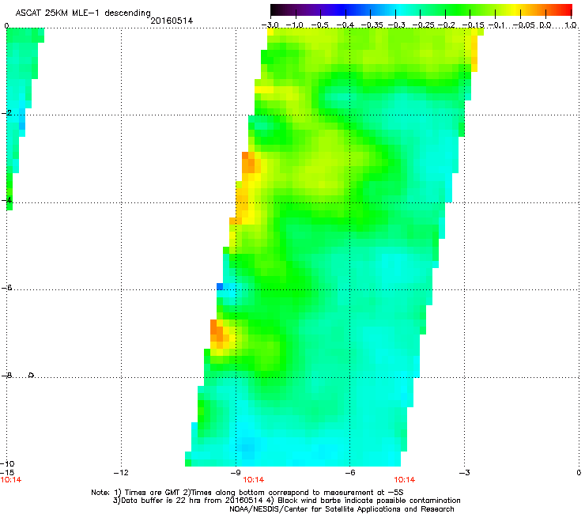Click the -12 longitude axis label
Viewport: 585px width, 514px height.
(x=121, y=473)
